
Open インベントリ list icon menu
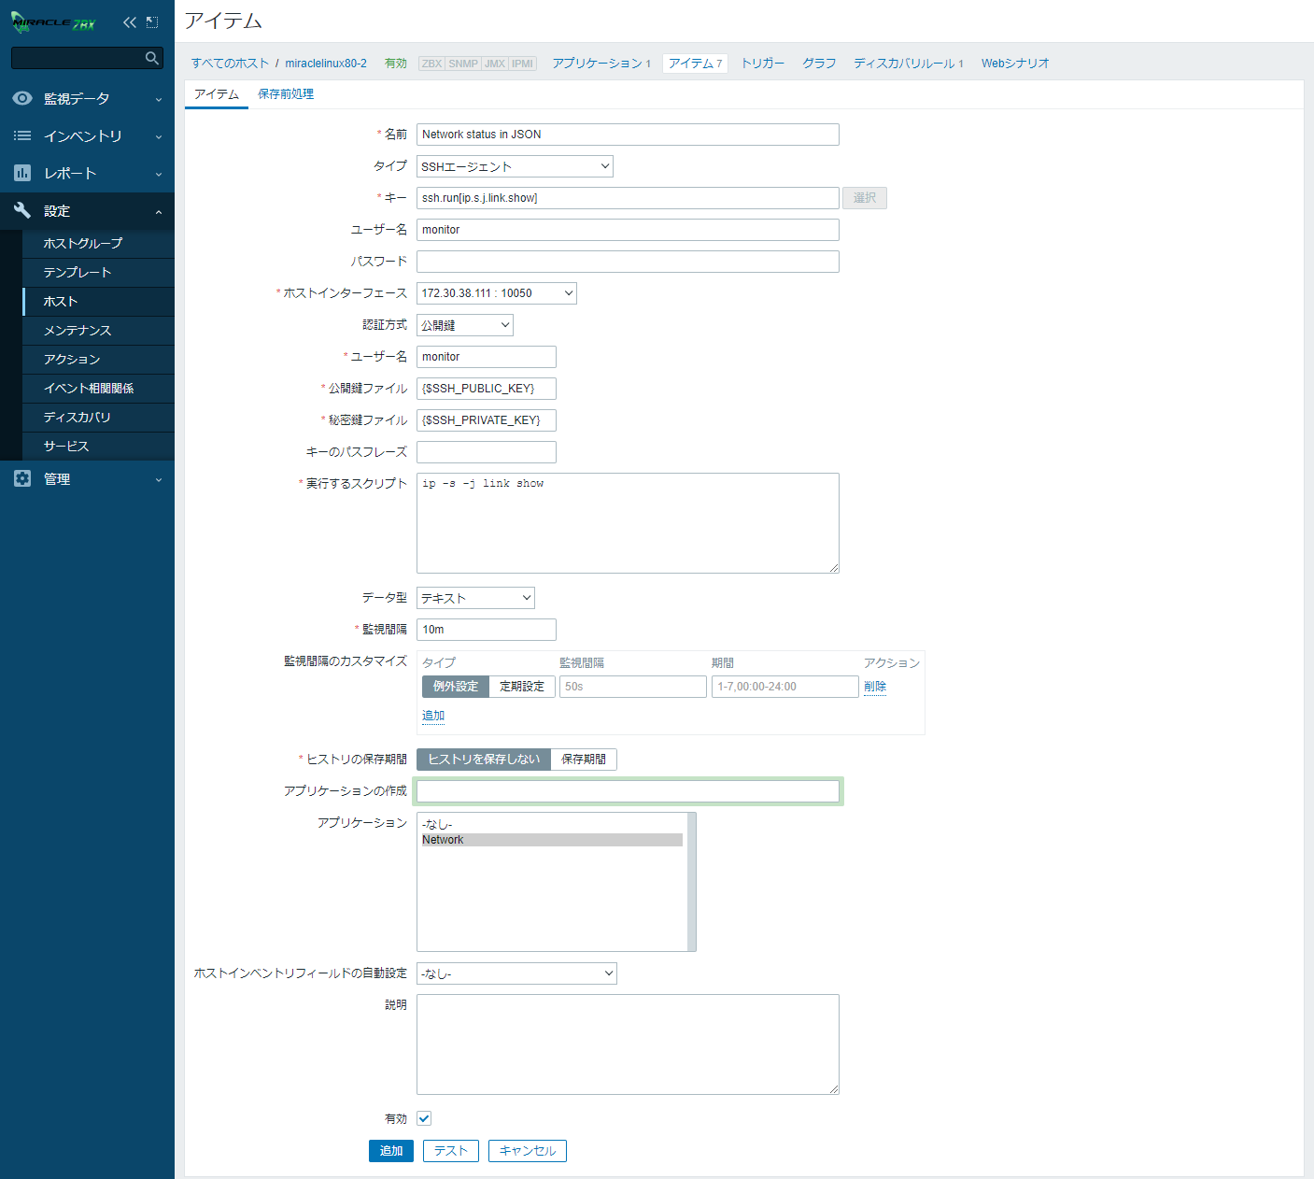(x=22, y=135)
